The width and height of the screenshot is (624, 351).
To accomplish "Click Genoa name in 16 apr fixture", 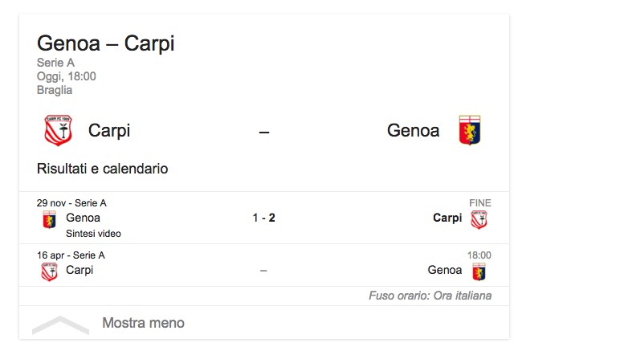I will click(445, 270).
